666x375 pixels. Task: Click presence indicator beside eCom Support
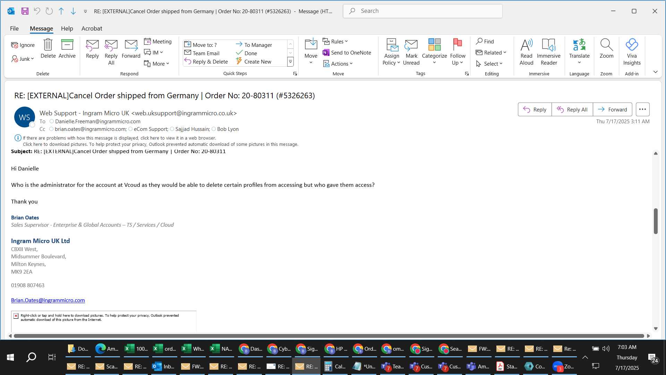pyautogui.click(x=130, y=129)
